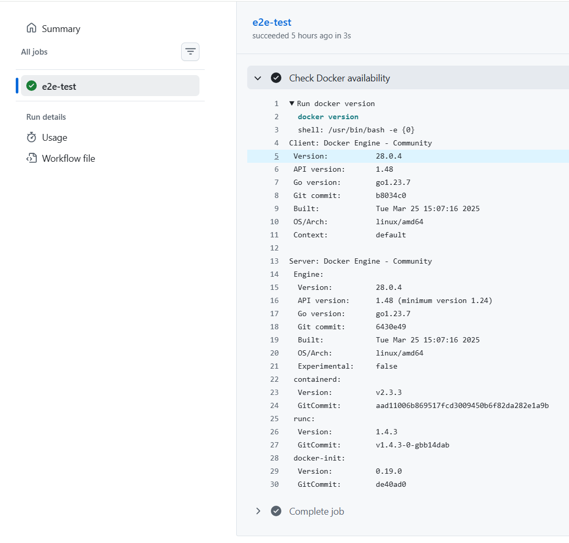The image size is (569, 543).
Task: Click the client OS/Arch linux/amd64 line on row 10
Action: 358,222
